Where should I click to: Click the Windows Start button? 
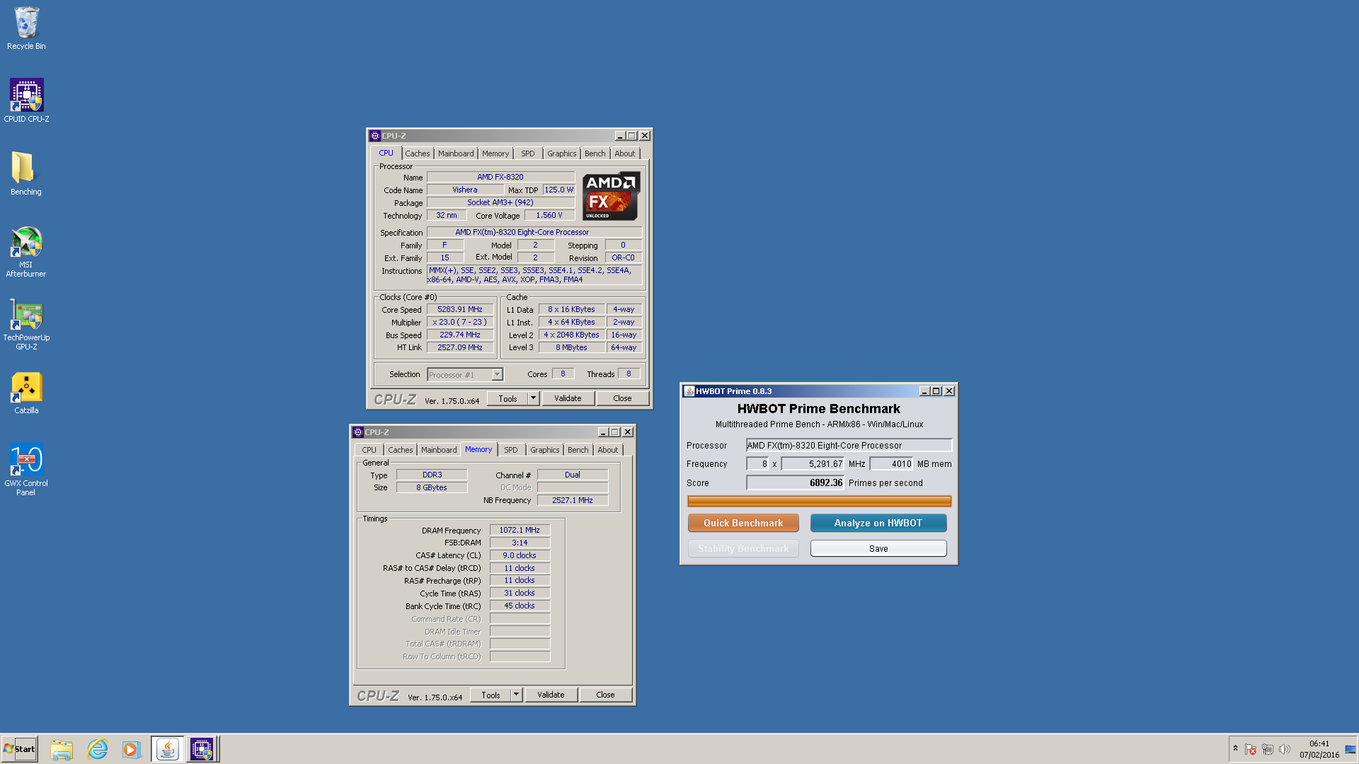click(19, 749)
